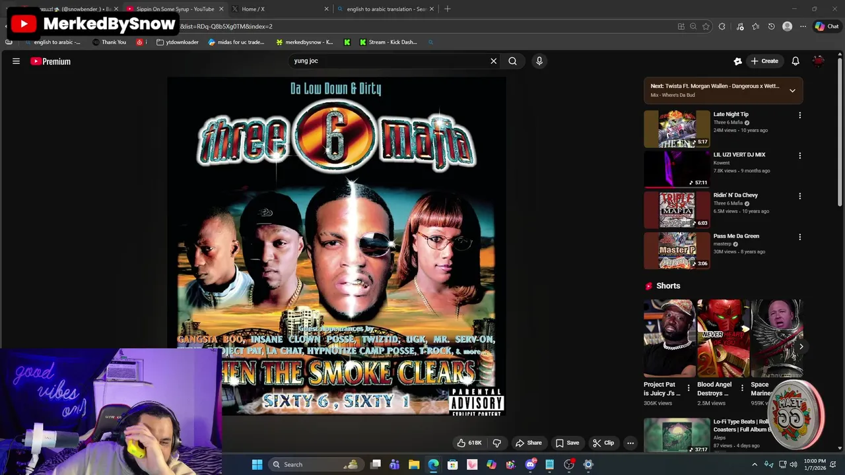The width and height of the screenshot is (845, 475).
Task: Click the Three 6 Mafia channel under Late Night Tip
Action: (728, 122)
